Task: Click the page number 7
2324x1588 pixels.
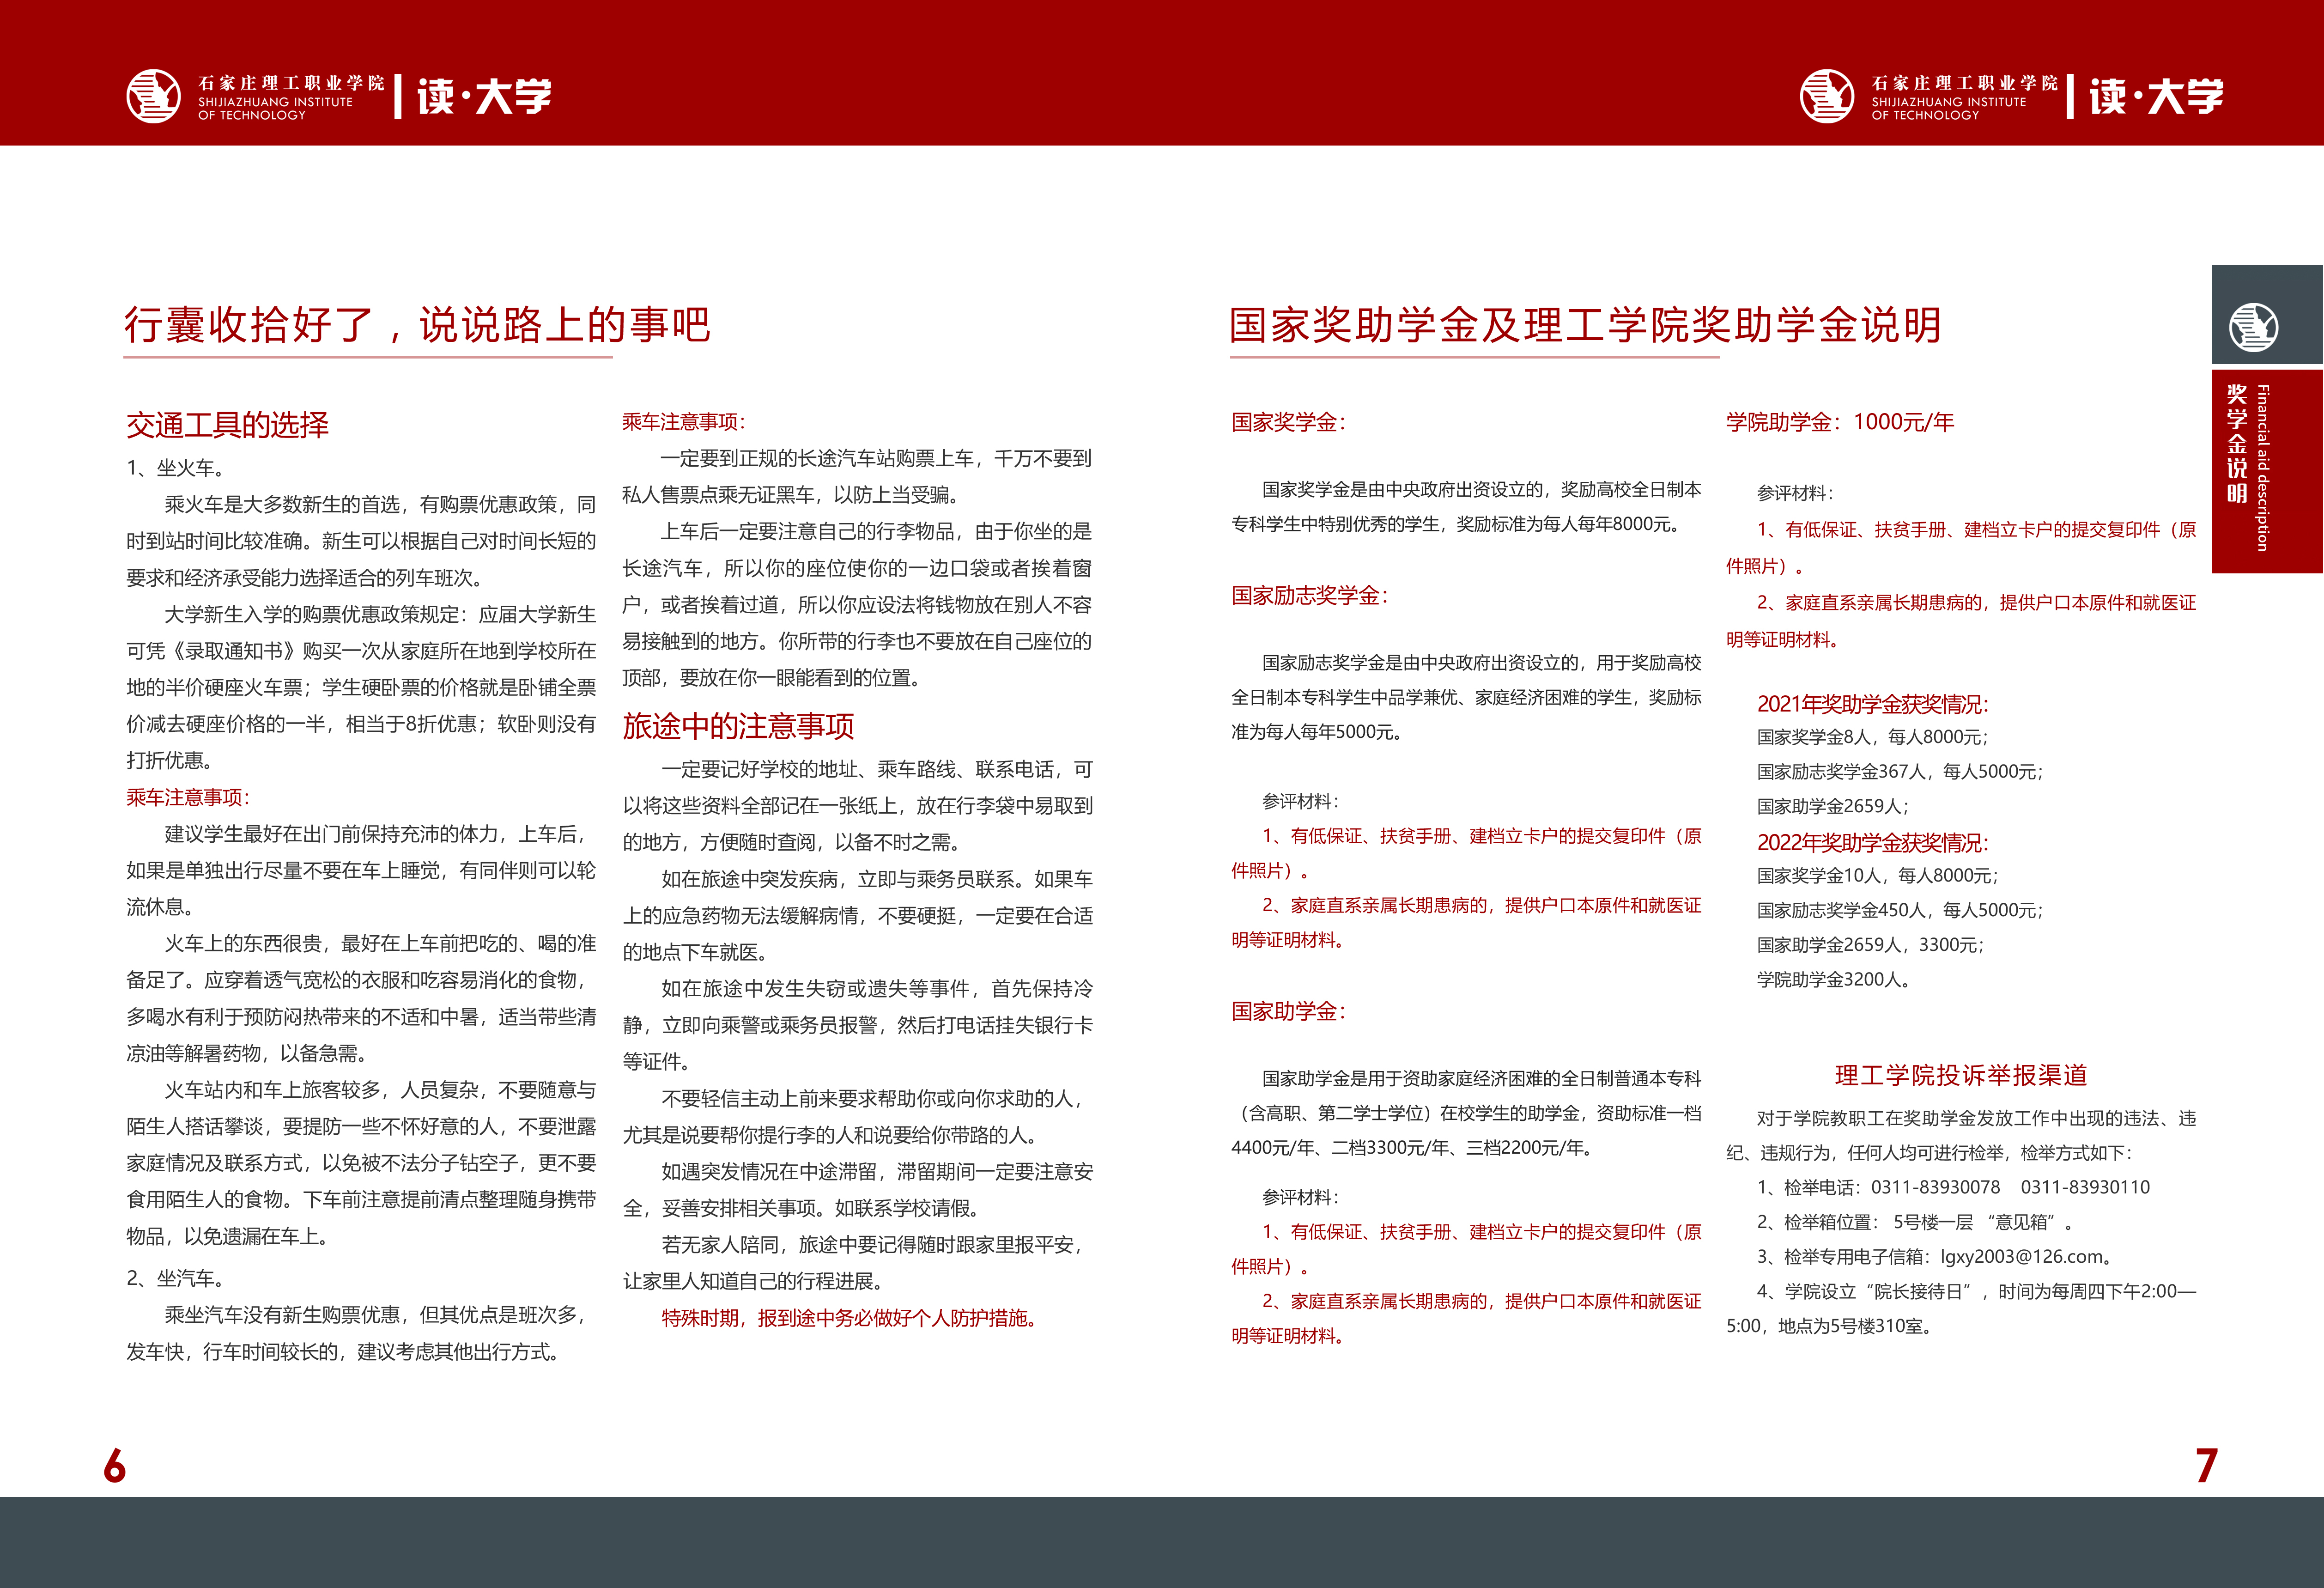Action: pyautogui.click(x=2207, y=1466)
